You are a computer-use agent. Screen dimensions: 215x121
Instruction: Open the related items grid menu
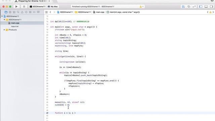46,12
